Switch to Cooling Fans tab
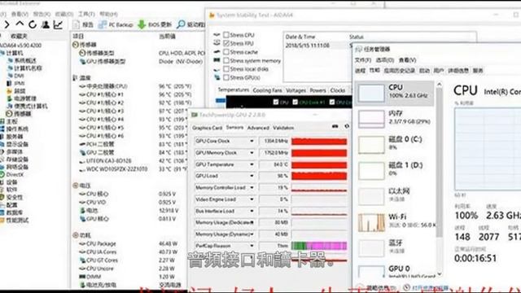 click(x=267, y=90)
